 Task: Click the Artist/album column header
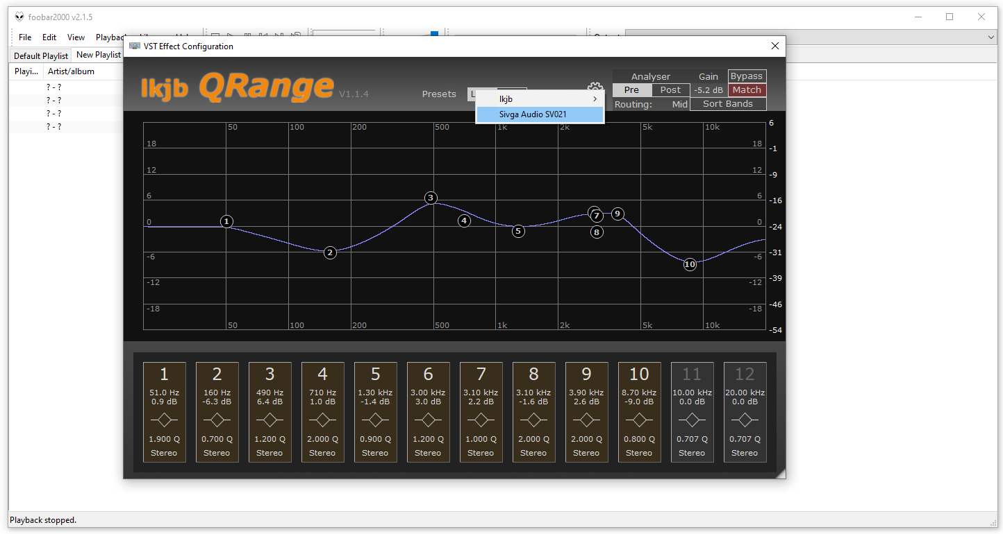(x=71, y=71)
